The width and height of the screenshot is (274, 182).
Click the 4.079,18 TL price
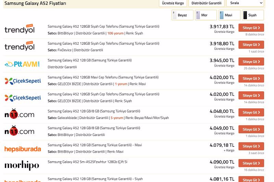point(222,145)
